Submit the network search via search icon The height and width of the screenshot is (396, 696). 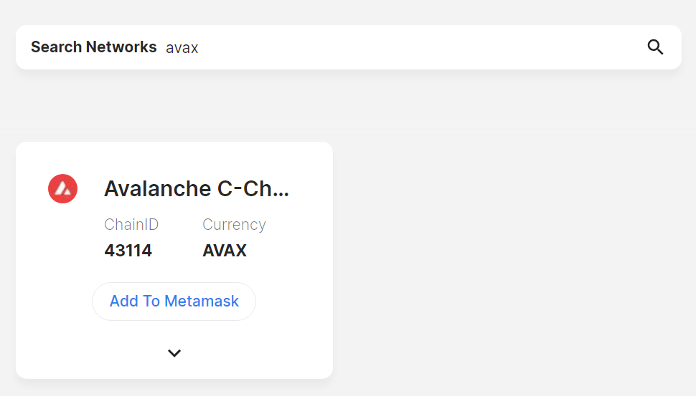pyautogui.click(x=655, y=47)
